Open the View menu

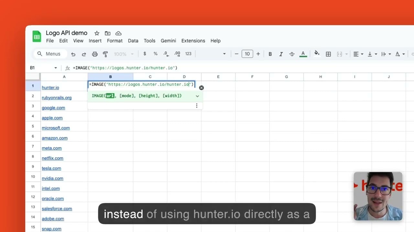[x=78, y=41]
